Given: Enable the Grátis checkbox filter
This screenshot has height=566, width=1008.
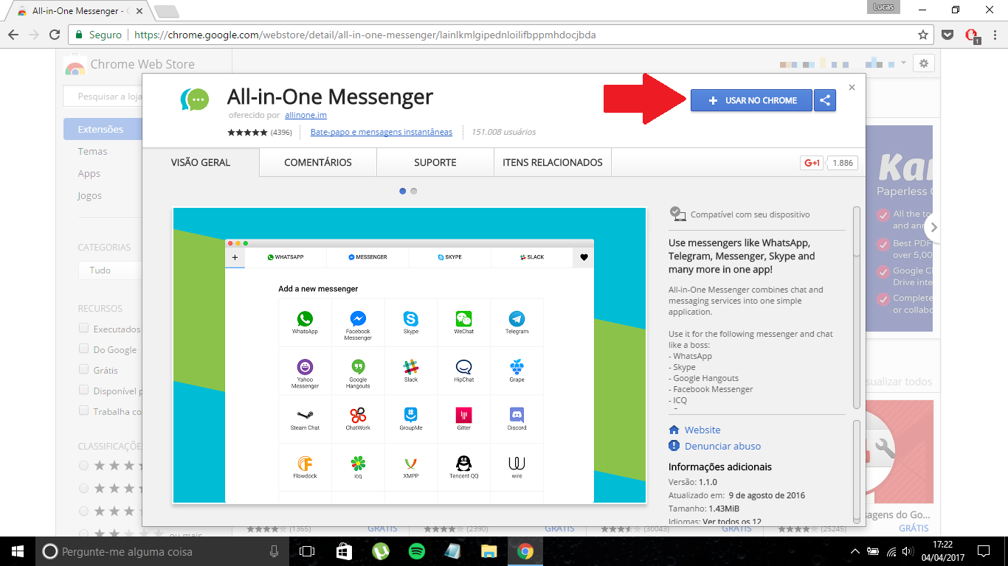Looking at the screenshot, I should click(84, 370).
